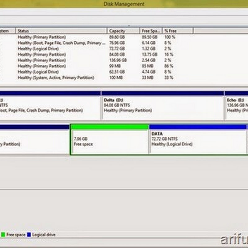Click the 85 MB free space cell
Image resolution: width=248 pixels, height=248 pixels.
pos(148,66)
